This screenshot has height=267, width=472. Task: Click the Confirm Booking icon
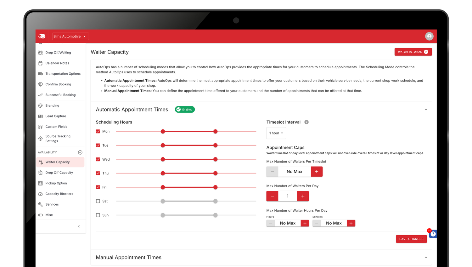(40, 84)
